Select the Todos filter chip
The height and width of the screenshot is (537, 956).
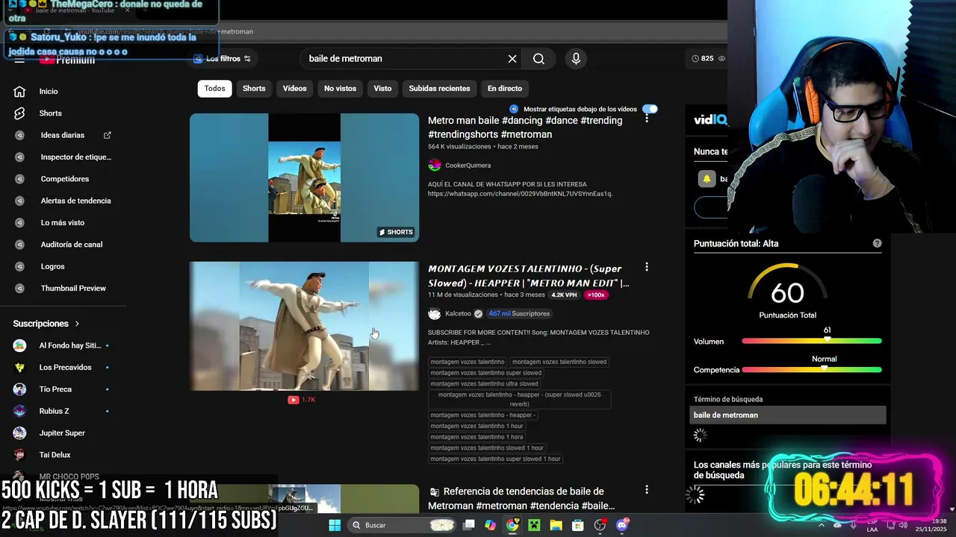pyautogui.click(x=215, y=88)
